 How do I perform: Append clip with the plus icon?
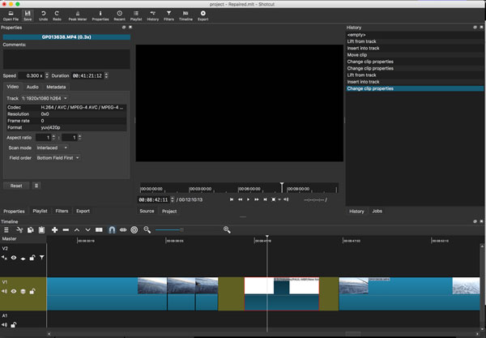[54, 229]
